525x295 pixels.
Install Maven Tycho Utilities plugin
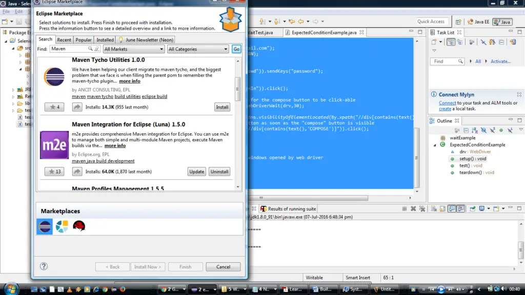222,107
